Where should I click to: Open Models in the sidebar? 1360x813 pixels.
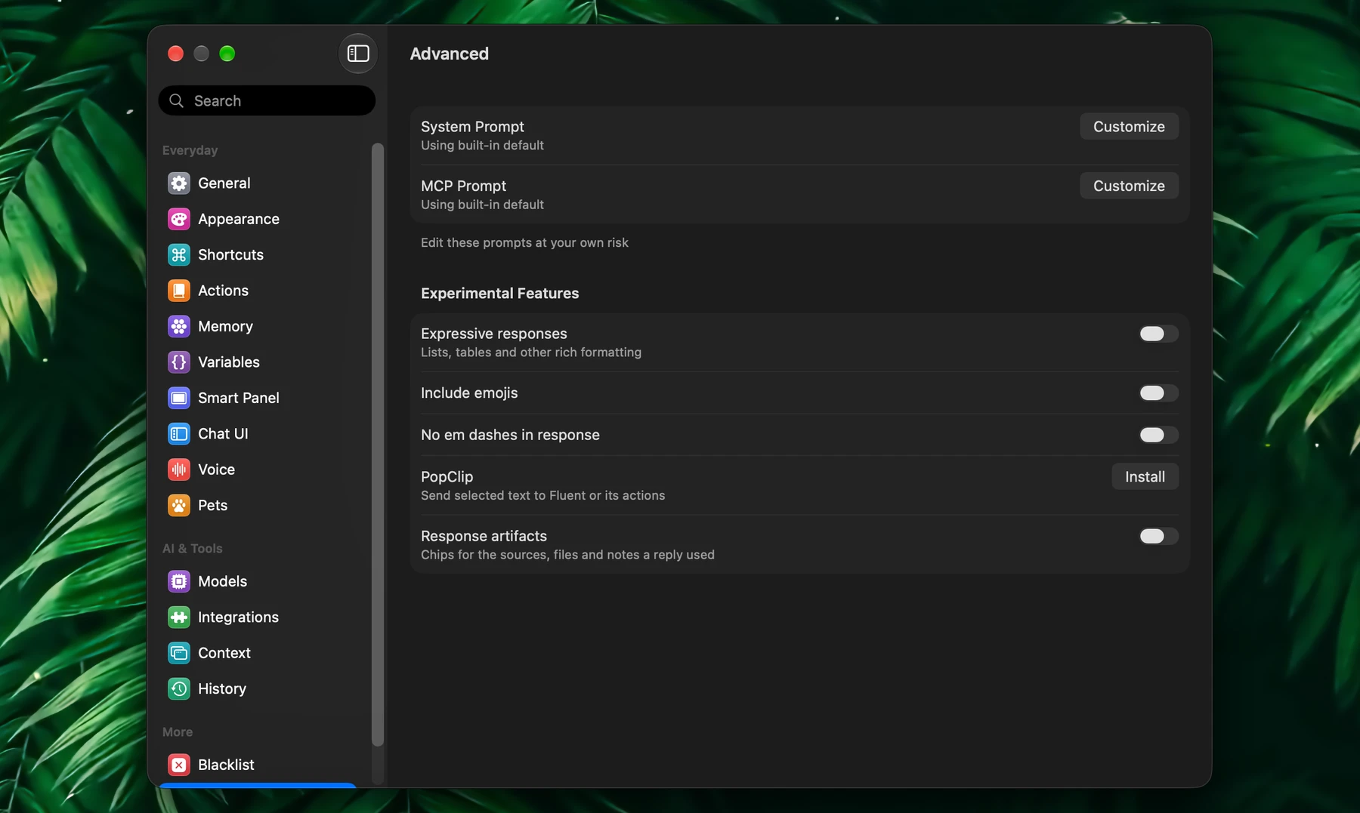click(x=222, y=581)
